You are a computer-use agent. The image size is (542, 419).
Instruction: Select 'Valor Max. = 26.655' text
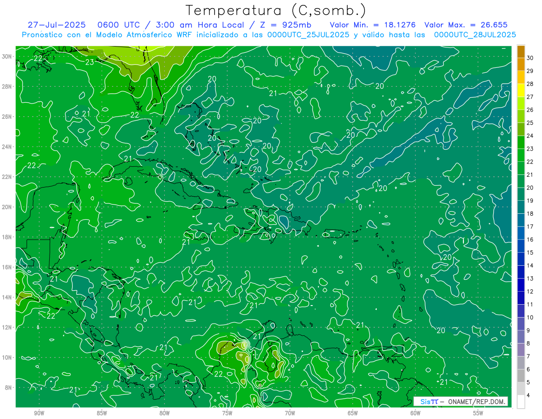point(466,25)
